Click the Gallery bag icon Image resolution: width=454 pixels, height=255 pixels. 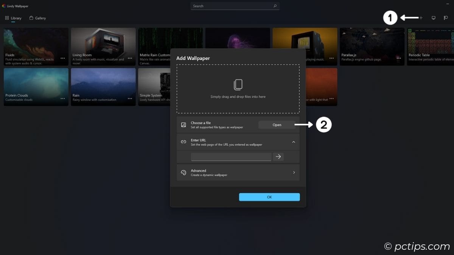click(x=32, y=18)
